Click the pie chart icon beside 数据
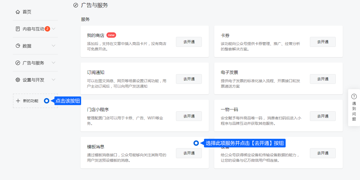The height and width of the screenshot is (180, 360). [x=18, y=46]
